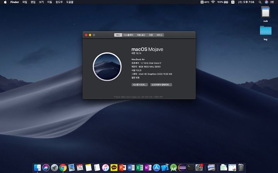Click 8GB 1600 MHz DDR3 text

(149, 67)
